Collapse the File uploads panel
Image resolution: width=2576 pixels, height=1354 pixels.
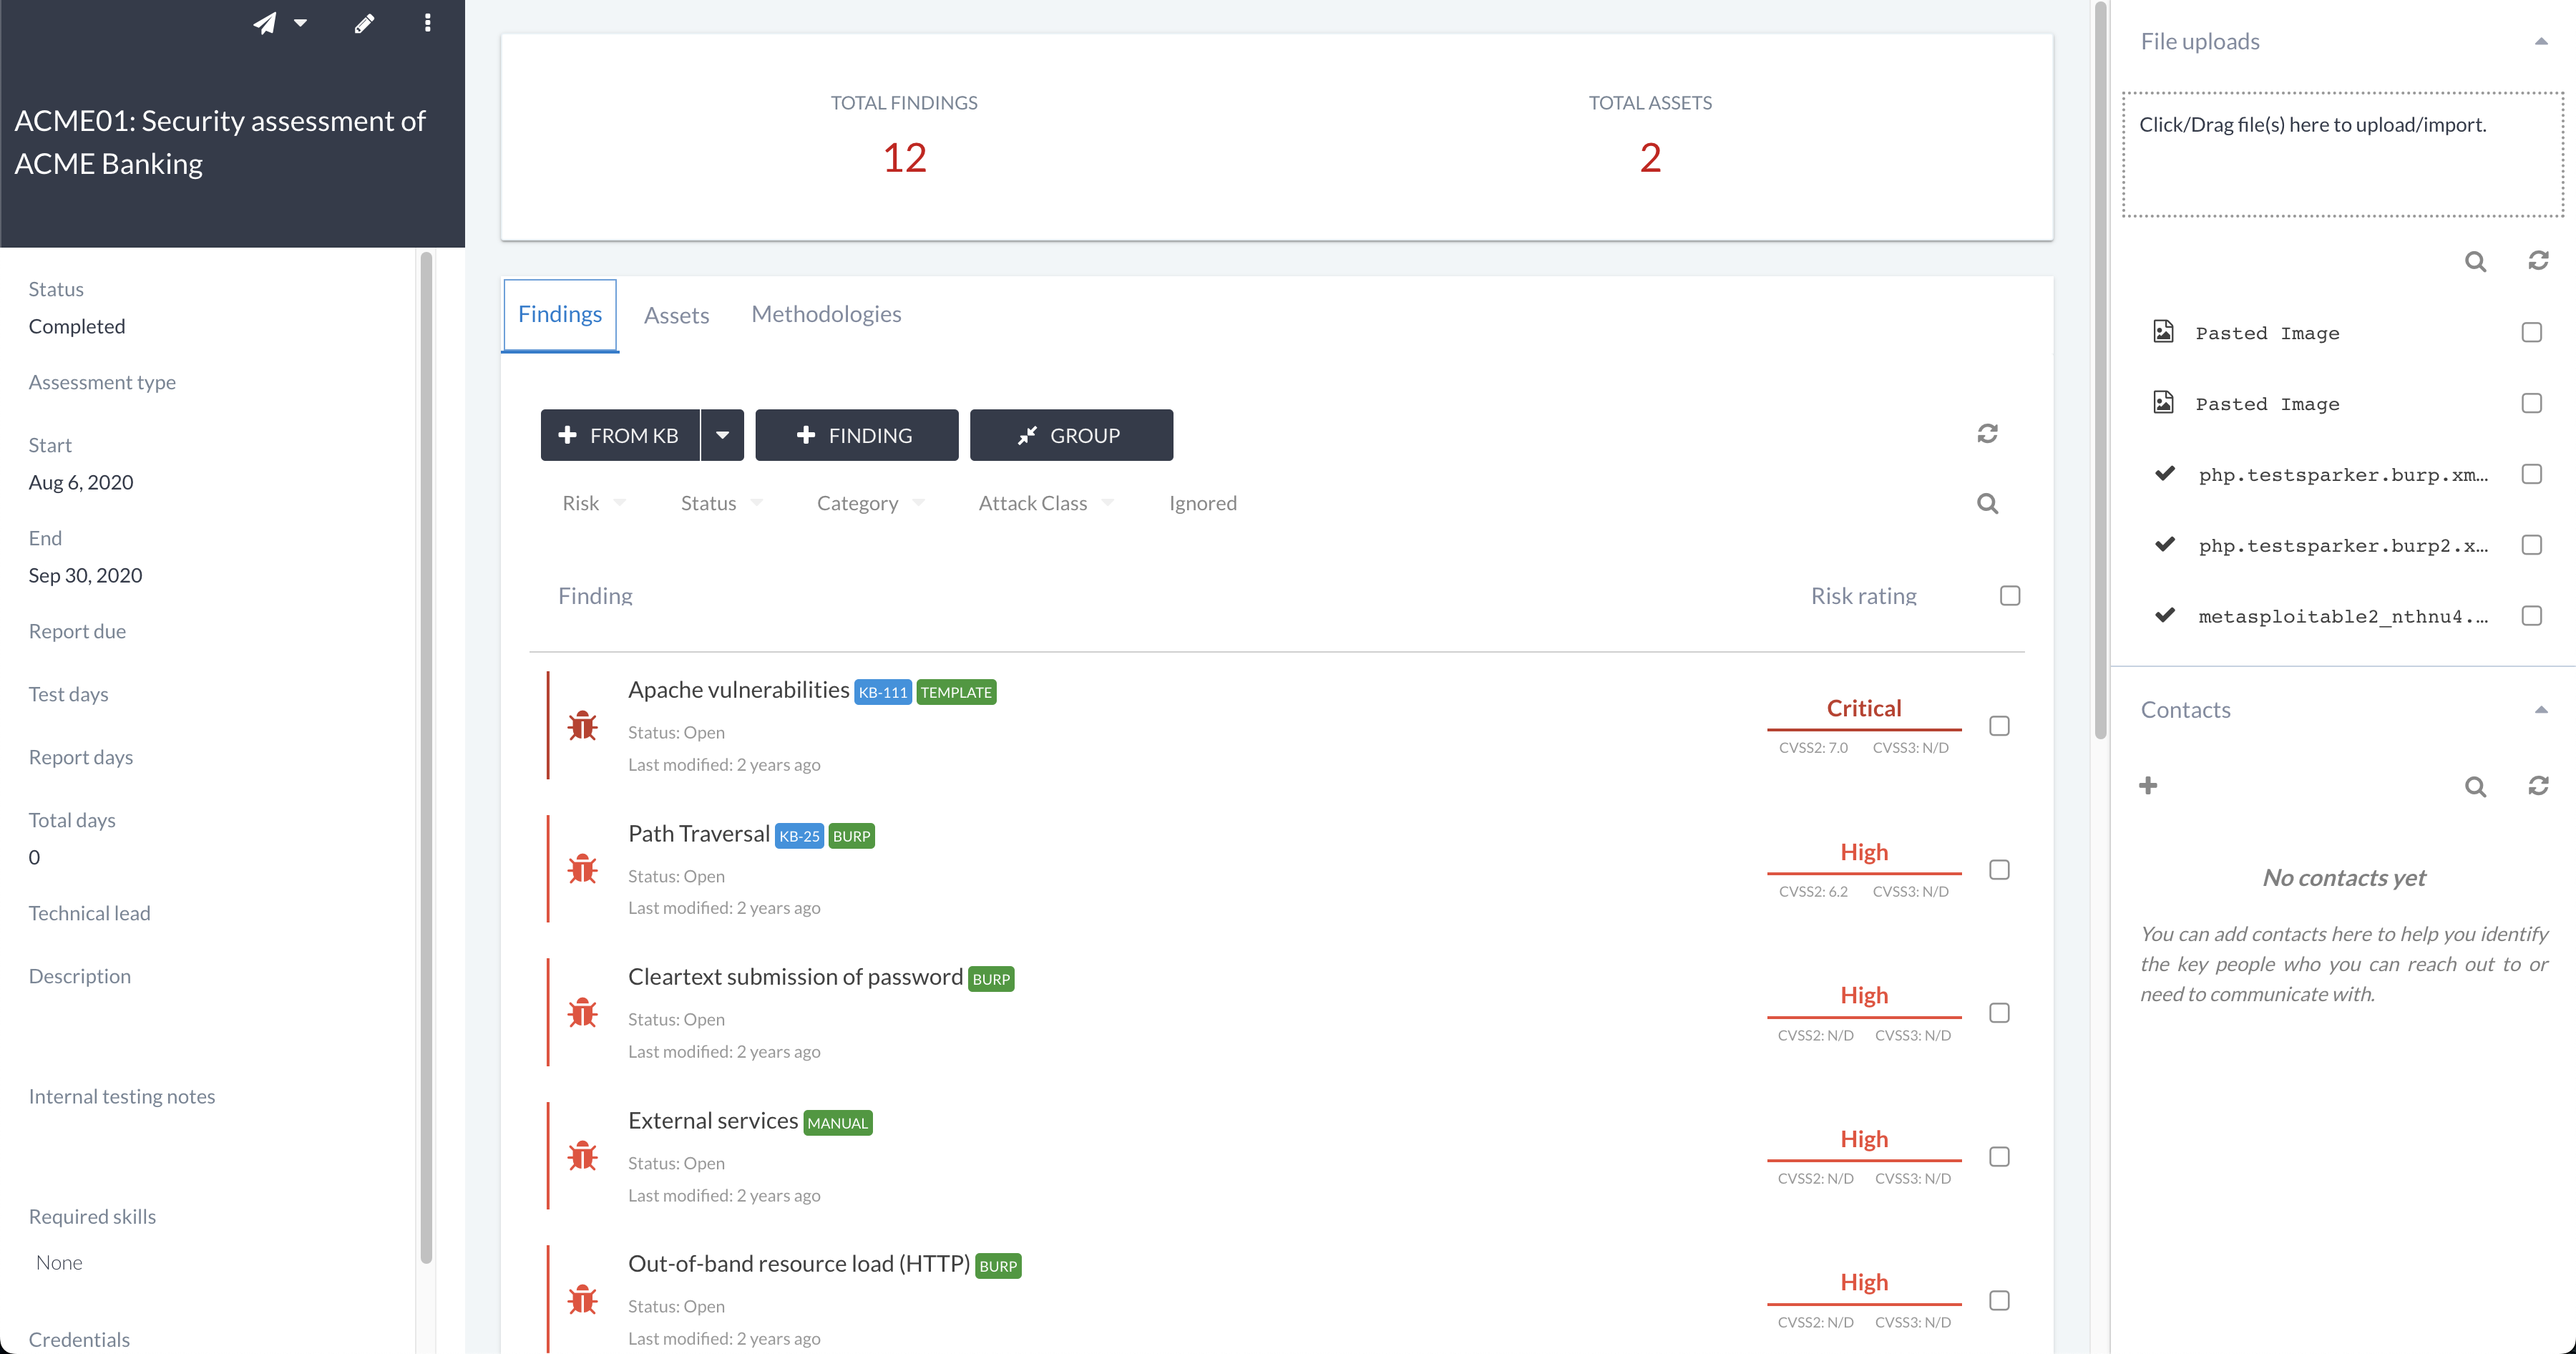[x=2540, y=41]
